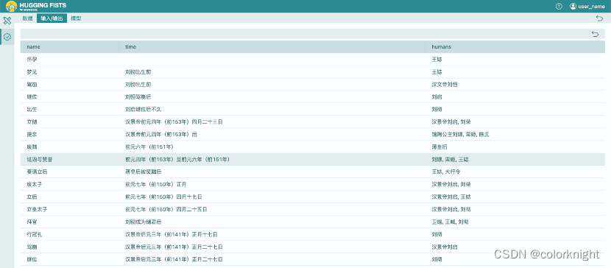Screen dimensions: 611x268
Task: Select humans cell 王娡, 大行令
Action: (x=446, y=172)
